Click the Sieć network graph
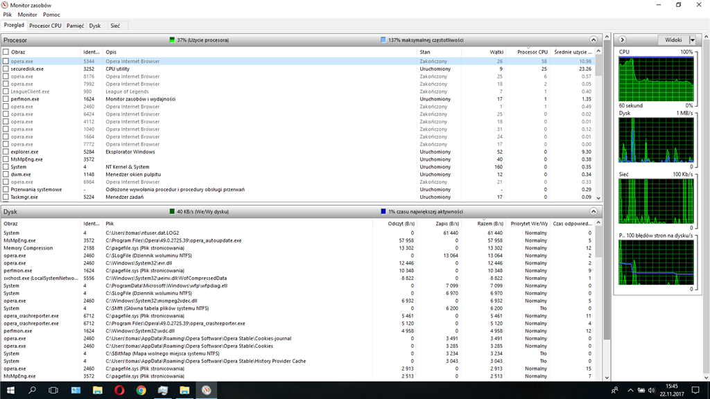 pyautogui.click(x=656, y=202)
